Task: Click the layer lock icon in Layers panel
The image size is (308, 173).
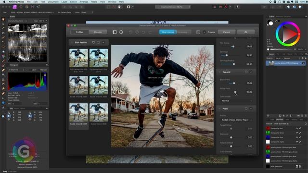Action: 306,58
